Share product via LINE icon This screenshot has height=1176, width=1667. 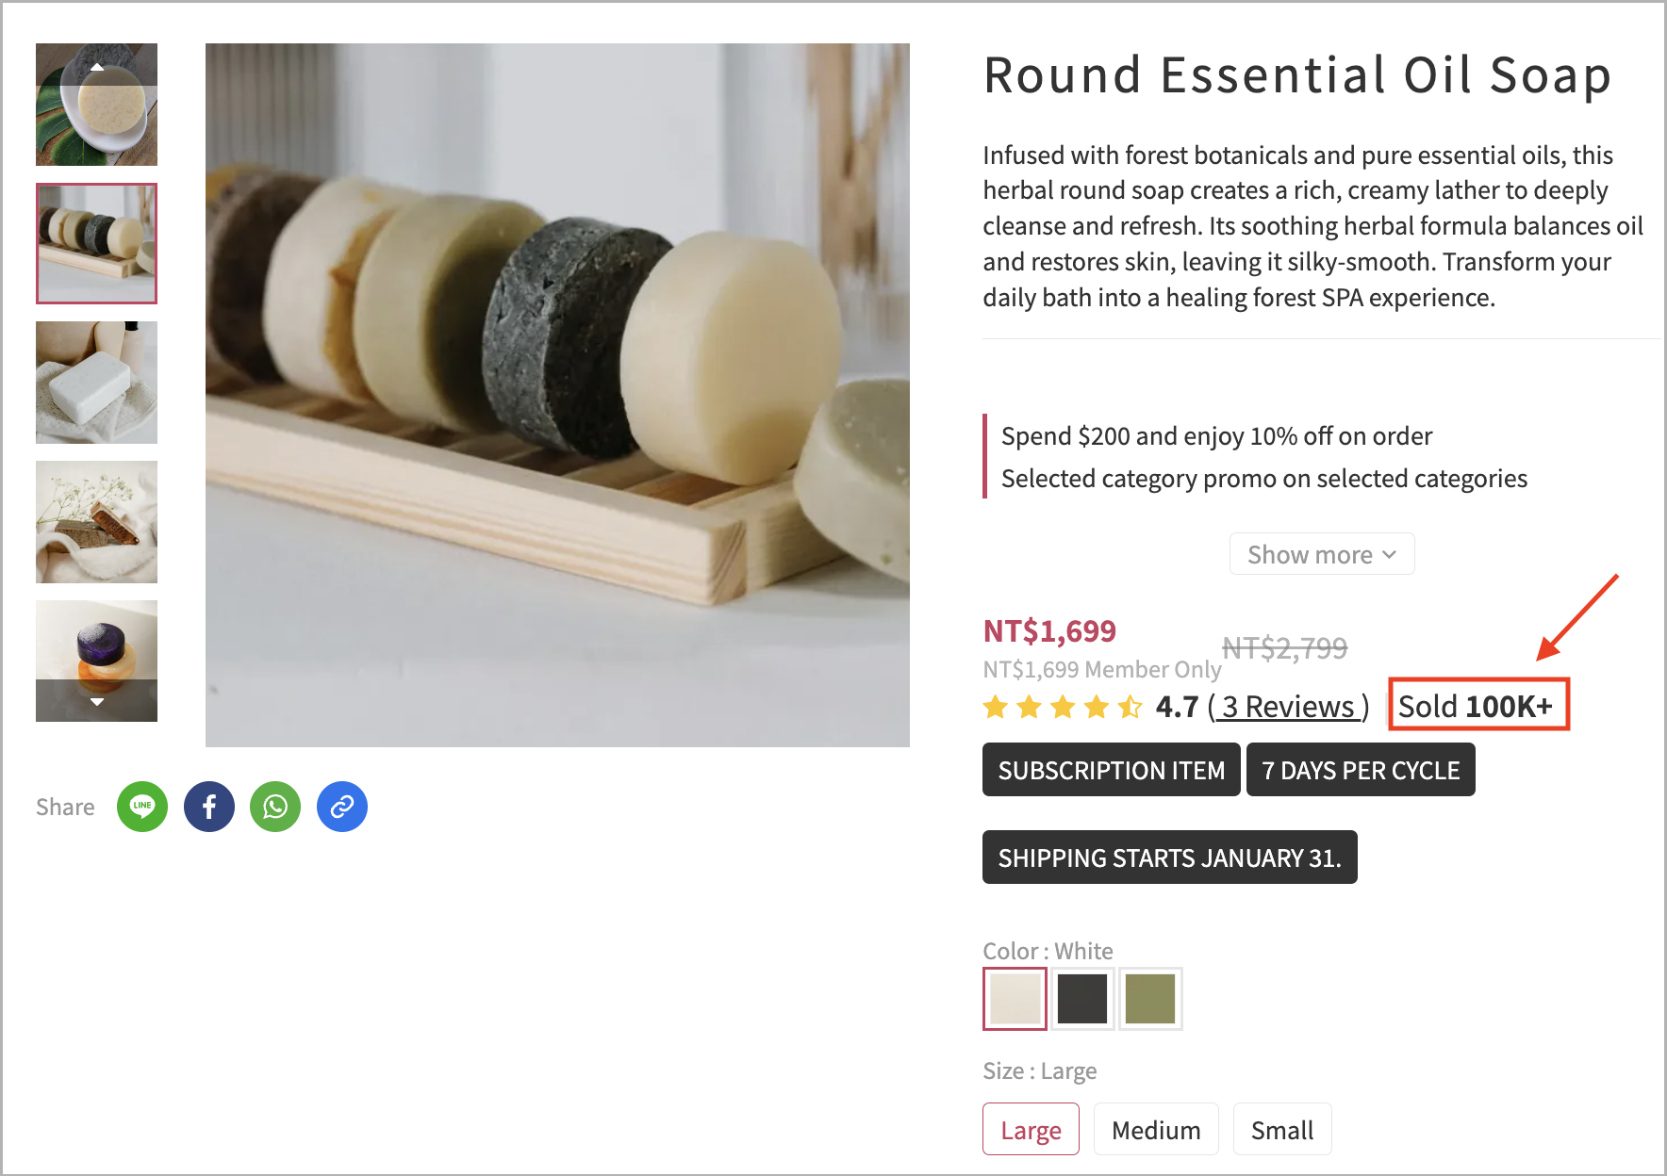142,807
